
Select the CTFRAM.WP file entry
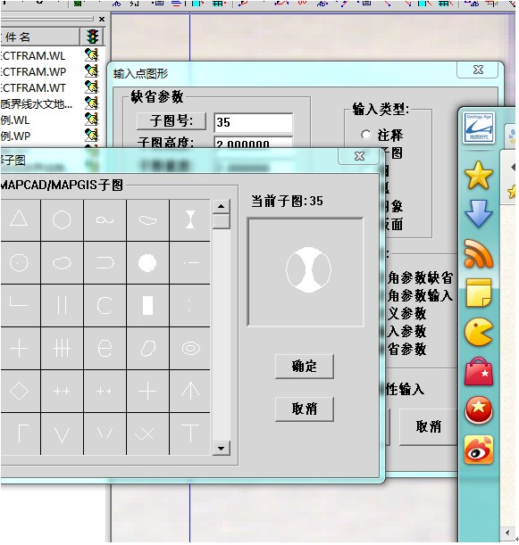(33, 71)
